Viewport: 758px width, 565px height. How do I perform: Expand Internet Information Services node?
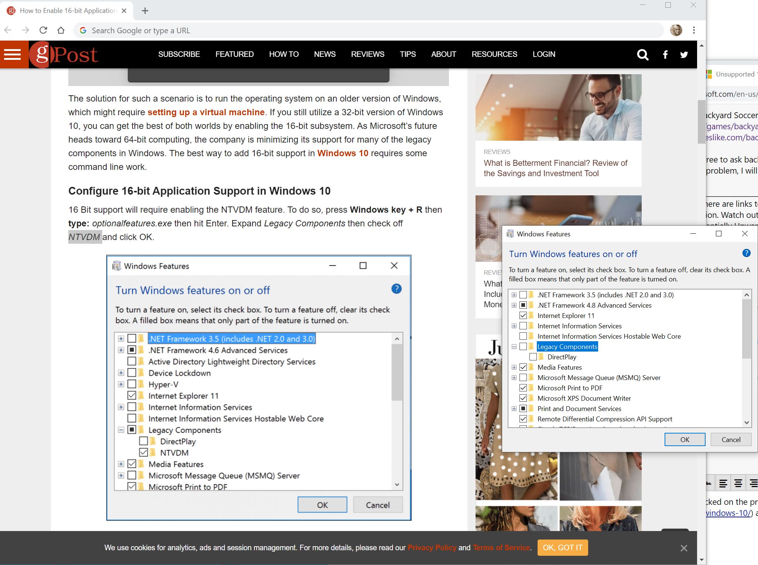(514, 326)
